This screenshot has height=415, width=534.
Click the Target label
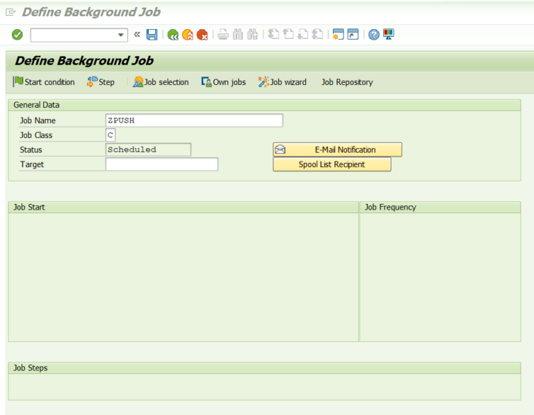32,165
